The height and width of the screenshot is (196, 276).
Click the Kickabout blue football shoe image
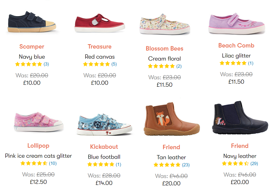[104, 124]
